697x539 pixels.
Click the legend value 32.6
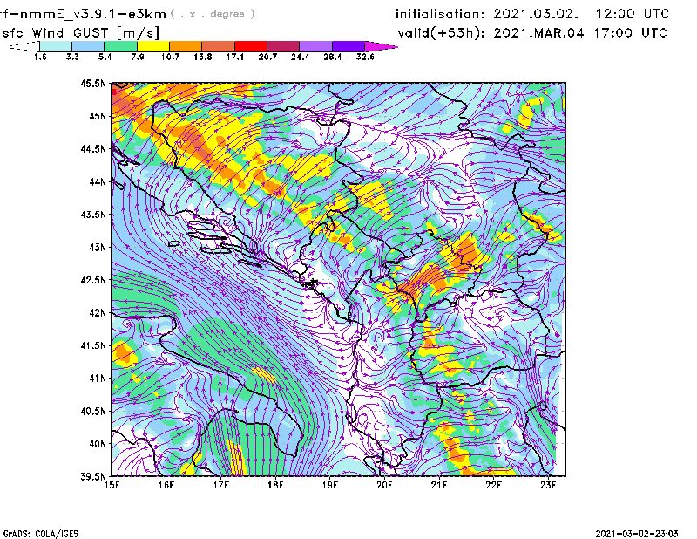pos(365,57)
